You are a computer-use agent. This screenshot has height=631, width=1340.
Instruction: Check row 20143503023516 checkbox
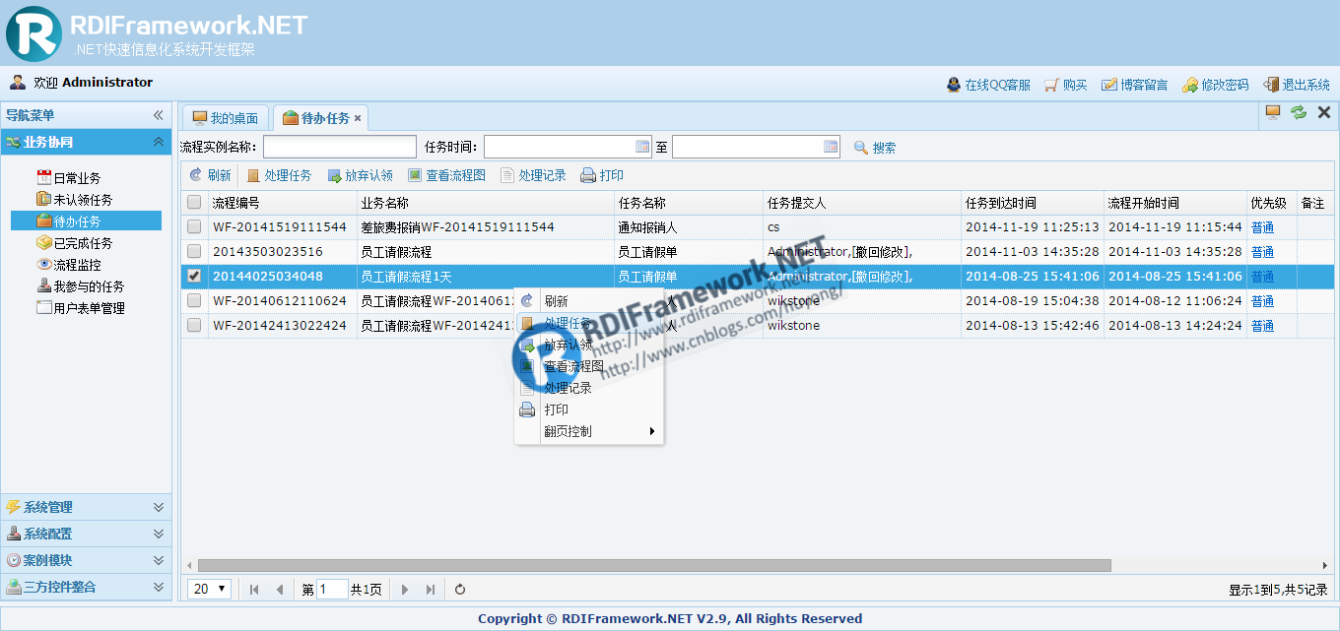194,252
